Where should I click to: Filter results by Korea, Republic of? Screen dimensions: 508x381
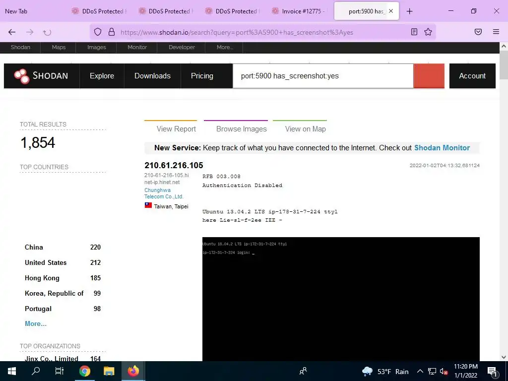[x=63, y=293]
